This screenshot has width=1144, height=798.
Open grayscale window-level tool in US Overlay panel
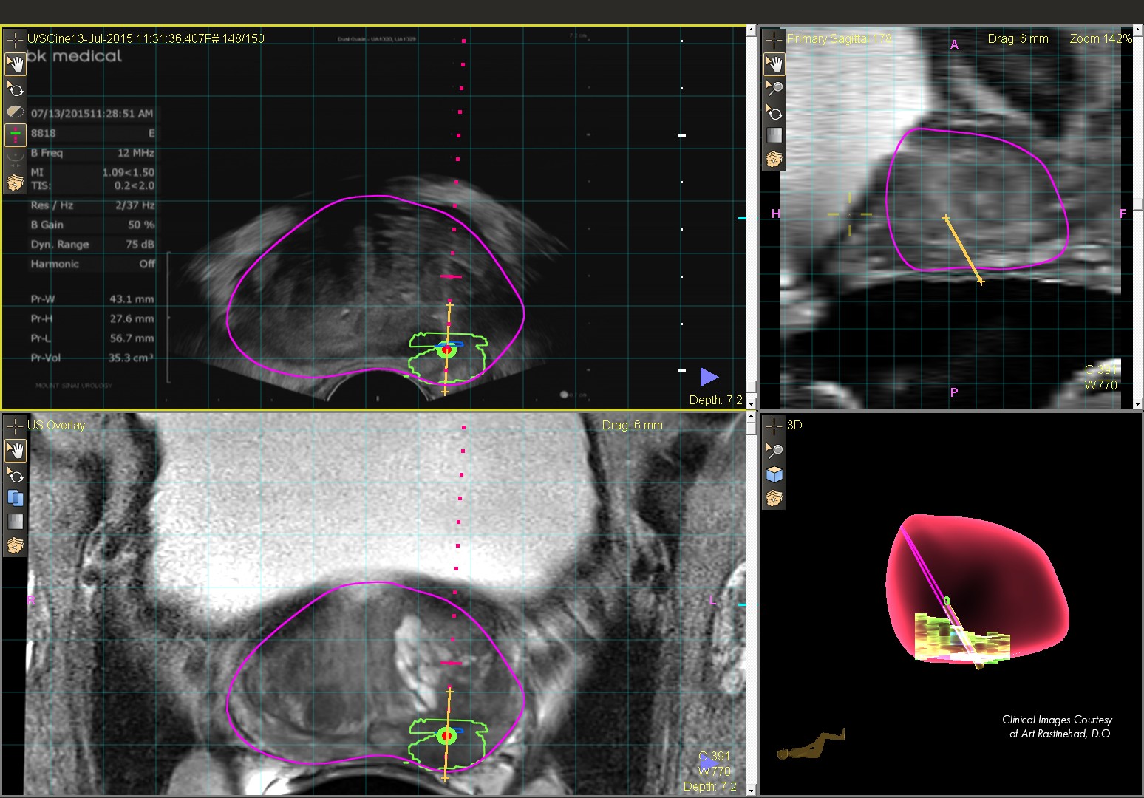coord(15,522)
